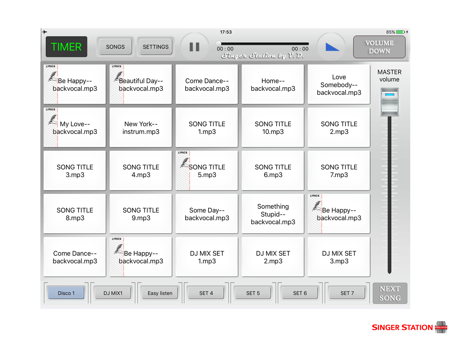Open the SONGS list
The width and height of the screenshot is (451, 338).
tap(115, 47)
